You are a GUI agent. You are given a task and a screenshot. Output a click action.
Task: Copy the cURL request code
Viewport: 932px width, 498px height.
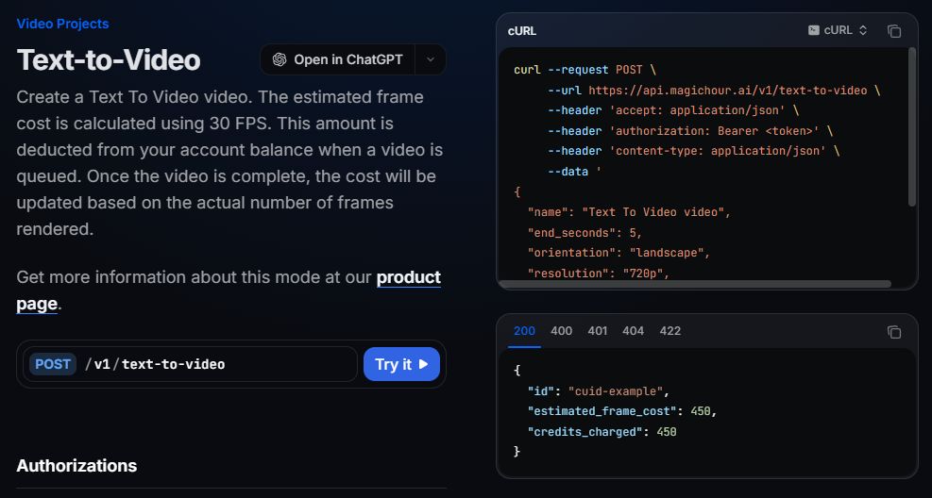(893, 31)
